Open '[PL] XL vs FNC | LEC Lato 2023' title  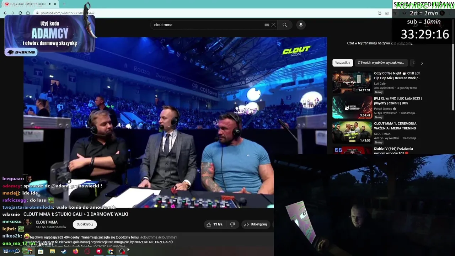coord(398,101)
